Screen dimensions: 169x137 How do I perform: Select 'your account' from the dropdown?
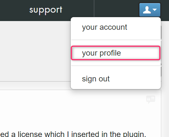[x=116, y=27]
